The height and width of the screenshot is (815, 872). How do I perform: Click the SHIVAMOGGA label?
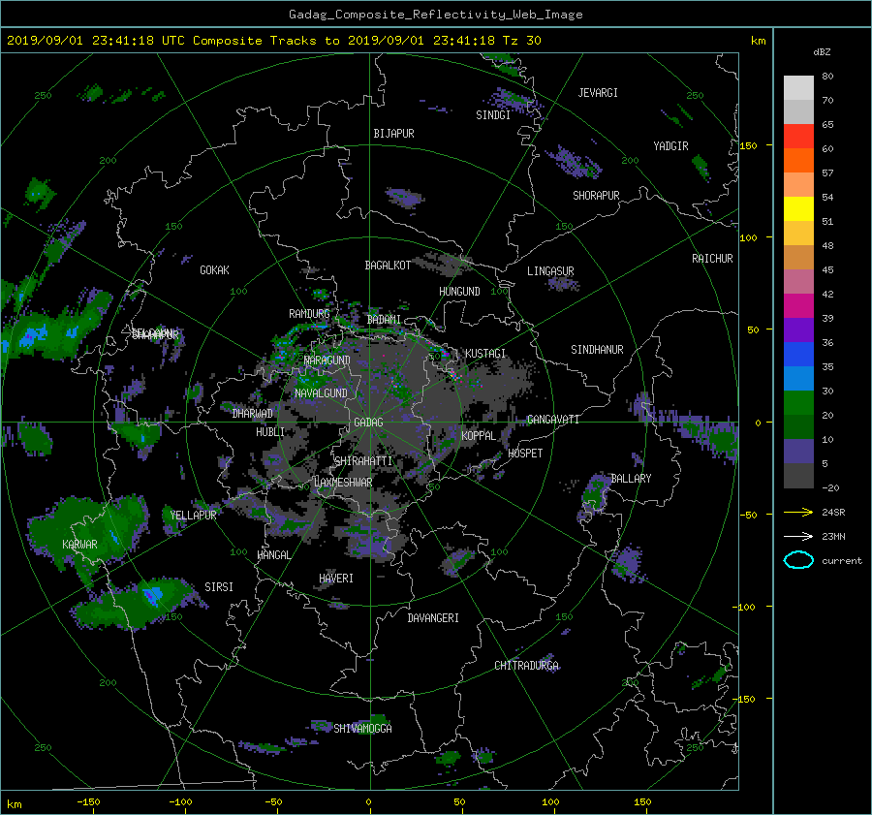coord(362,729)
